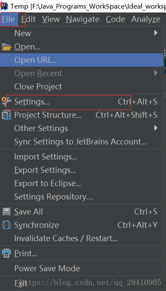Click the Synchronize arrows icon
This screenshot has height=291, width=166.
coord(6,225)
